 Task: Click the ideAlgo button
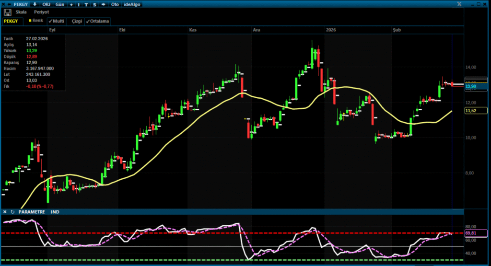click(x=131, y=4)
